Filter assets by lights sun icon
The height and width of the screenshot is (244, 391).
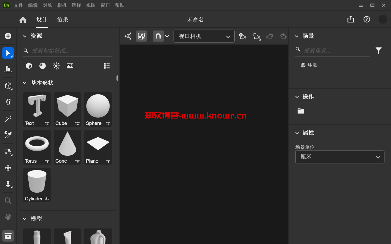pos(56,66)
